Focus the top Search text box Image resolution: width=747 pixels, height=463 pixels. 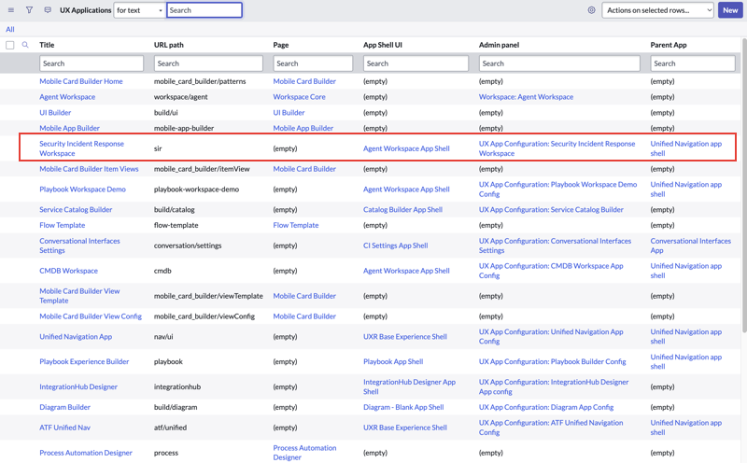click(204, 10)
